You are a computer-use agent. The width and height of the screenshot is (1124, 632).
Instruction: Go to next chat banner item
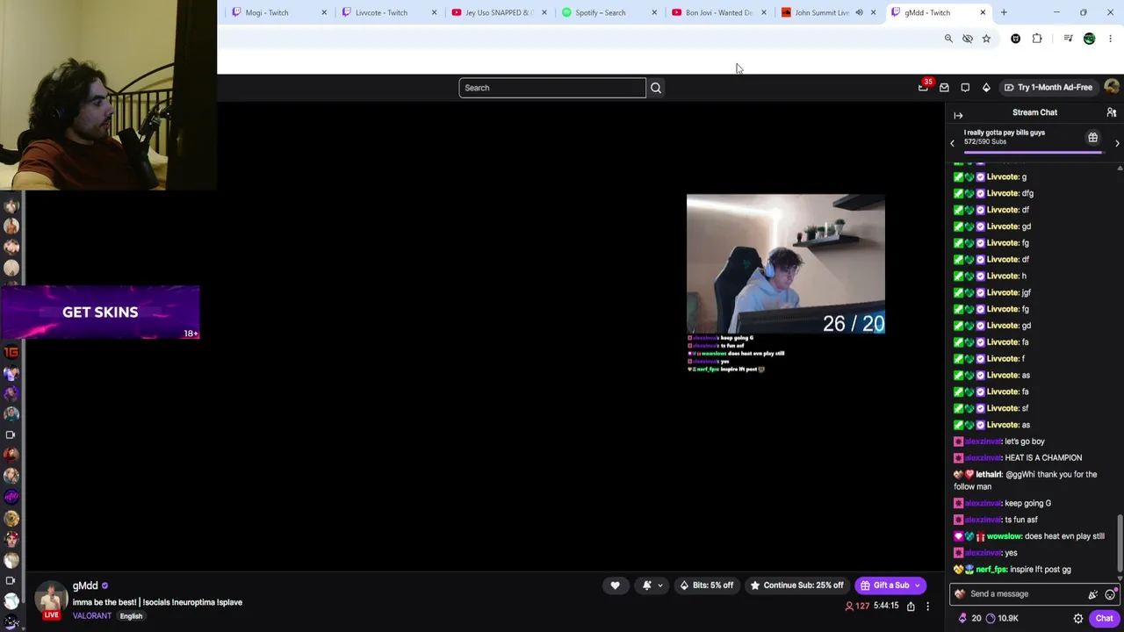(1117, 143)
